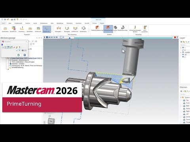
Task: Toggle the Rohteilanzeige button
Action: (x=108, y=29)
